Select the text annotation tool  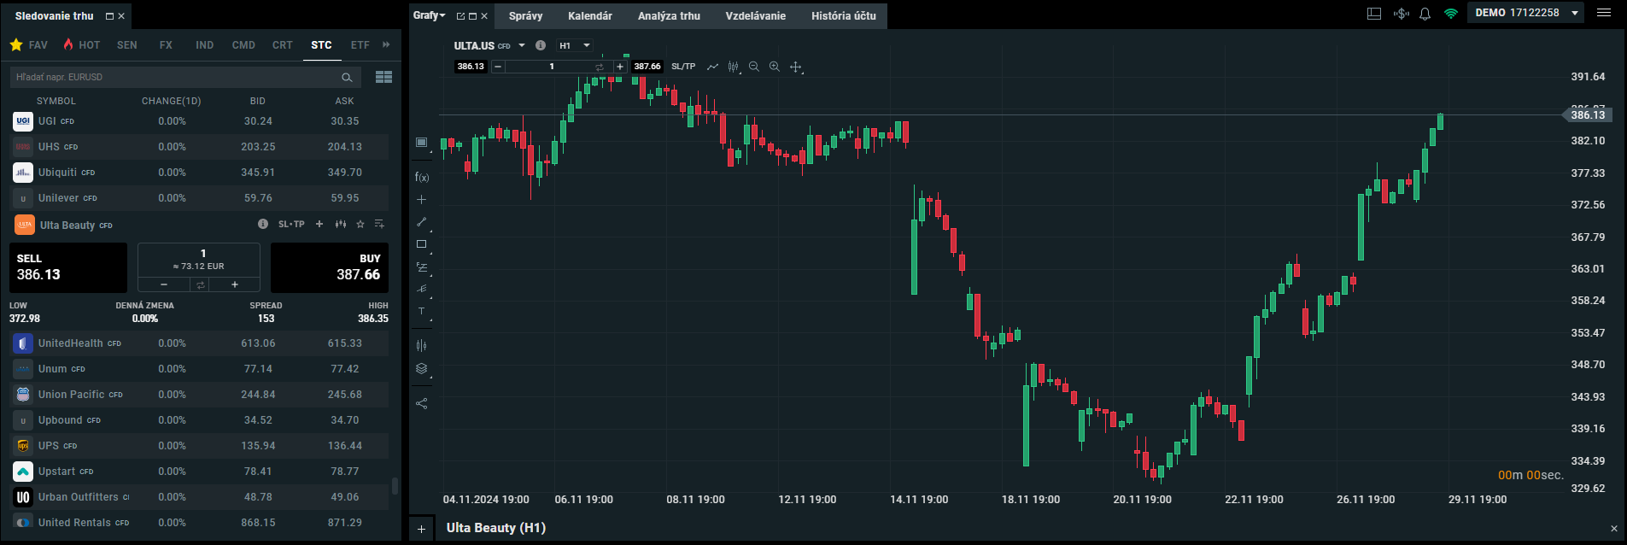(x=421, y=312)
